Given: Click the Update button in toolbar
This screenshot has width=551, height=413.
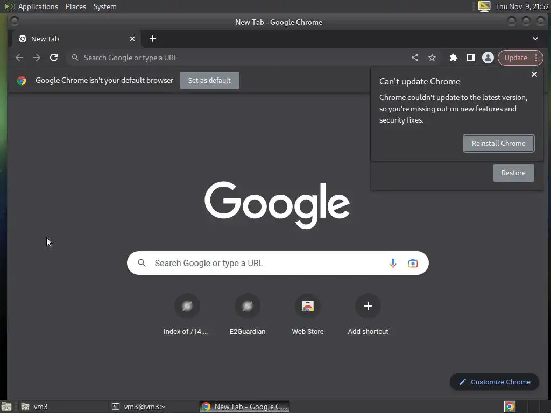Looking at the screenshot, I should [516, 58].
